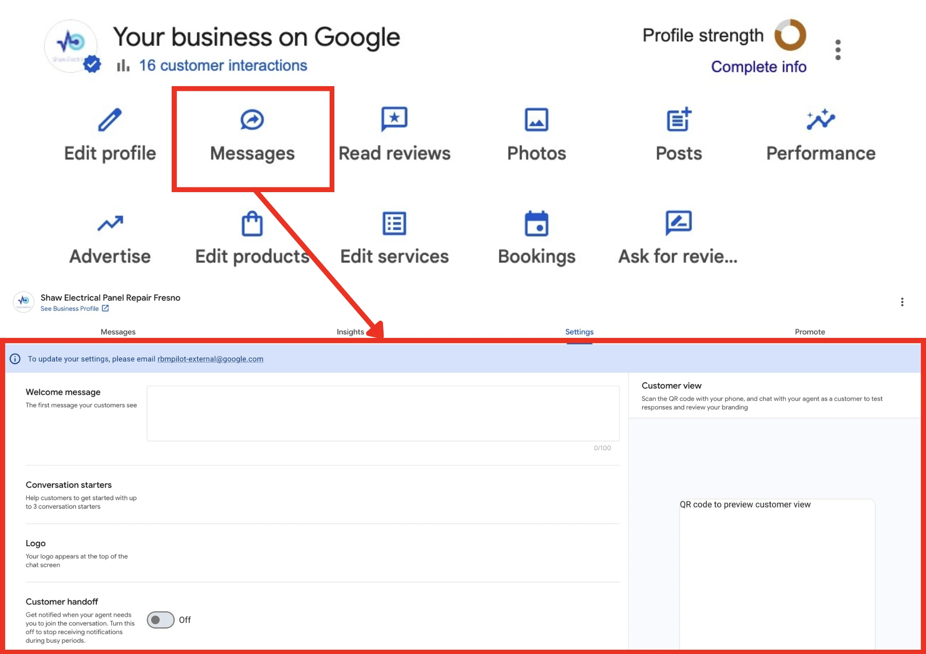Open the Promote tab

(810, 332)
